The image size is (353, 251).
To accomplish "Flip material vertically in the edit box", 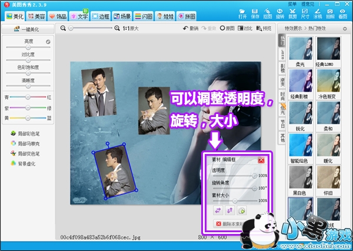I will point(229,210).
